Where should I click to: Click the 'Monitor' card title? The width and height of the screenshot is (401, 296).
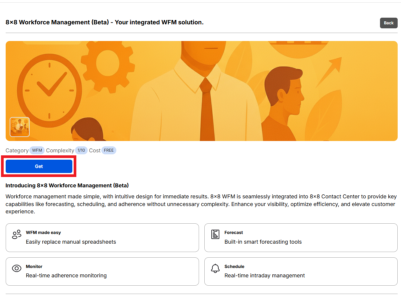pyautogui.click(x=34, y=267)
